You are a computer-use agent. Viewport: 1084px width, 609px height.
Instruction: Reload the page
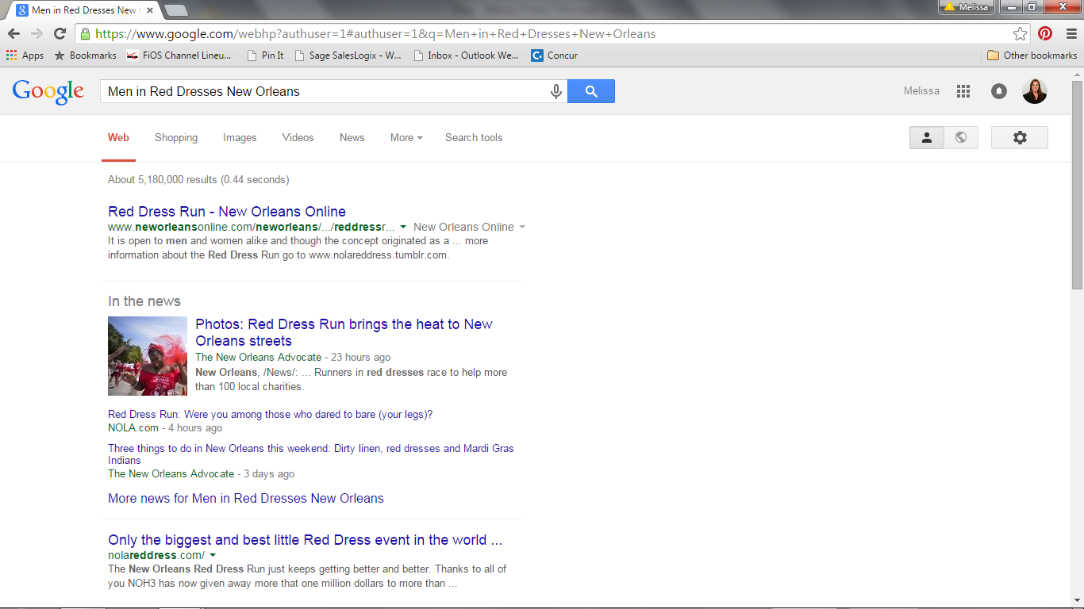pyautogui.click(x=60, y=34)
